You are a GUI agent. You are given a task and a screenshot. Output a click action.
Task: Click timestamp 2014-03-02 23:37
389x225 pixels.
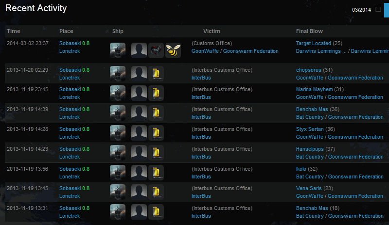[x=28, y=43]
